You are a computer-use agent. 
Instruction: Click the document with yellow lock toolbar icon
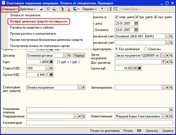tap(62, 9)
